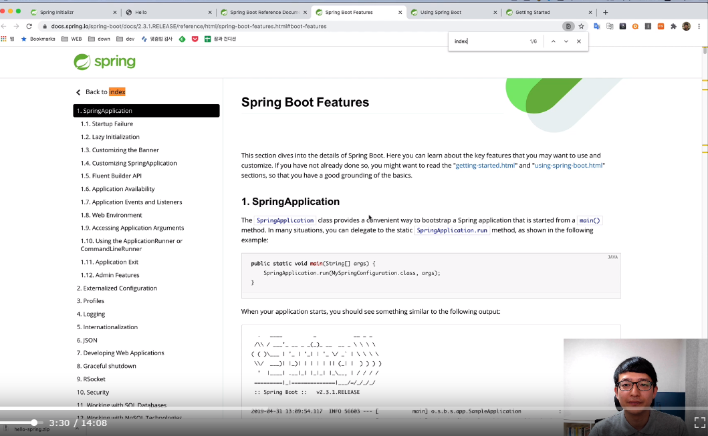Open 4. Logging section

click(x=91, y=314)
